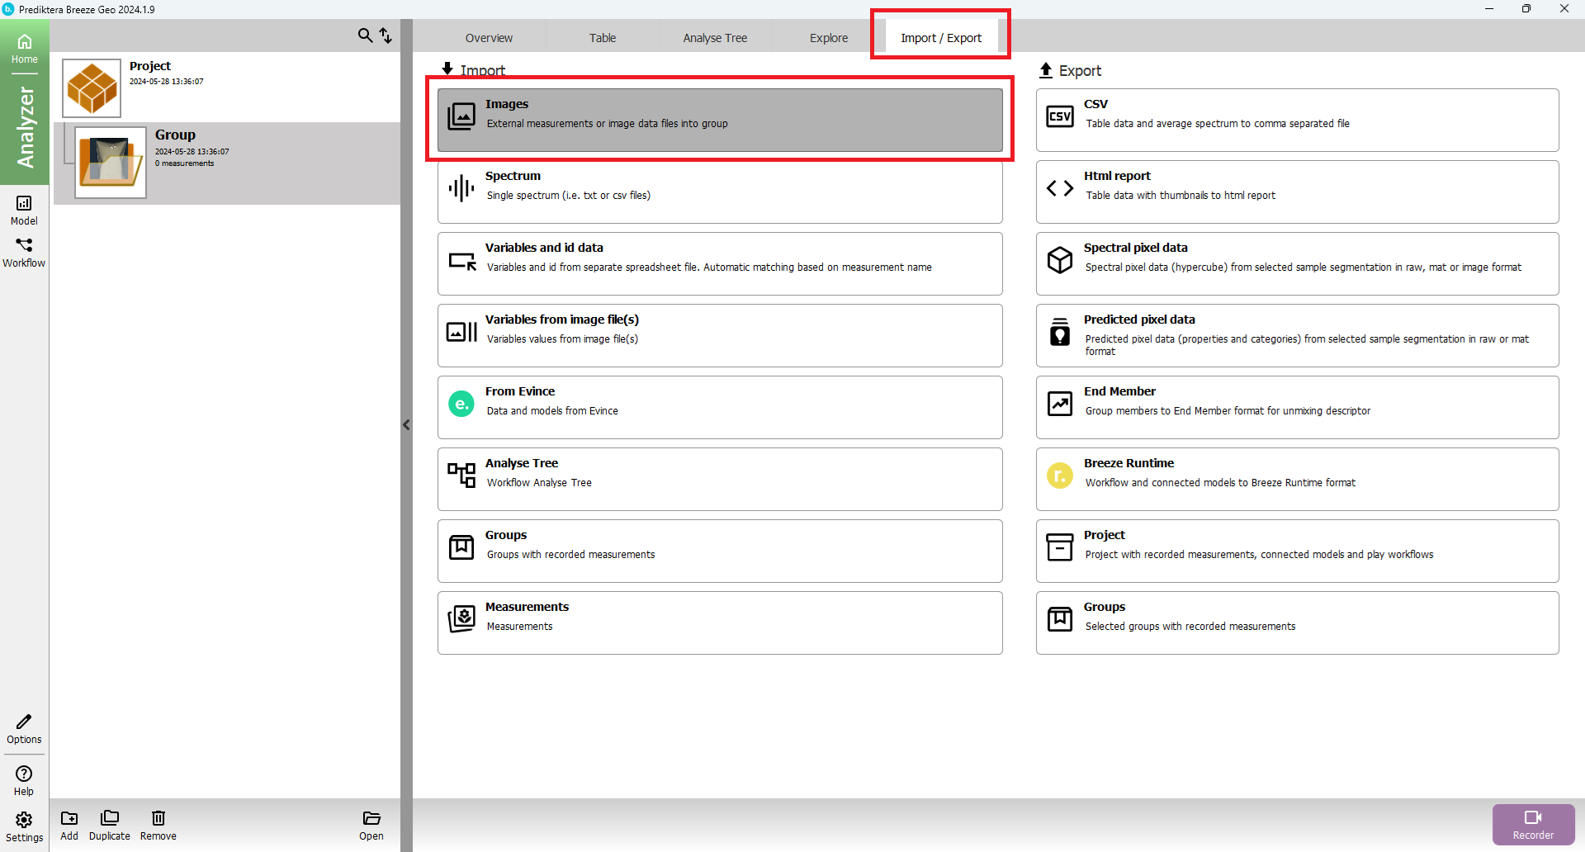Switch to the Explore tab
Viewport: 1585px width, 852px height.
click(828, 38)
